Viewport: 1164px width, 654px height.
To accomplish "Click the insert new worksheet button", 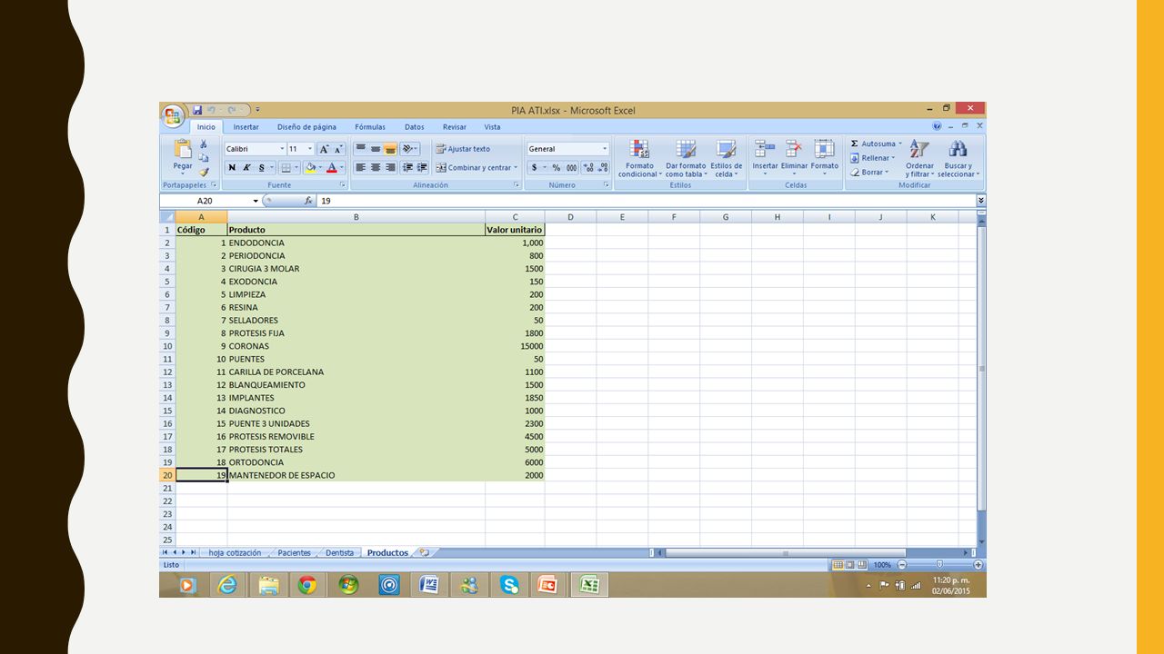I will click(424, 552).
